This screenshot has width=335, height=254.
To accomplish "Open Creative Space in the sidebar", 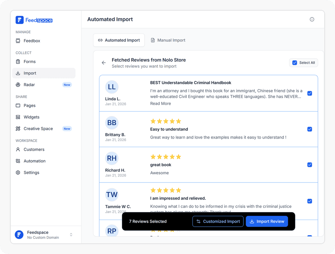I will coord(44,129).
